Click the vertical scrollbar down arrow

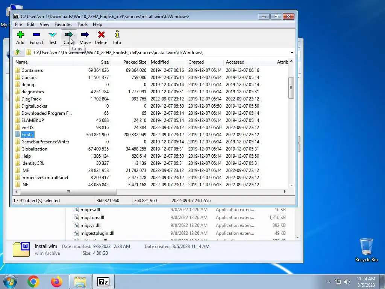pos(291,185)
